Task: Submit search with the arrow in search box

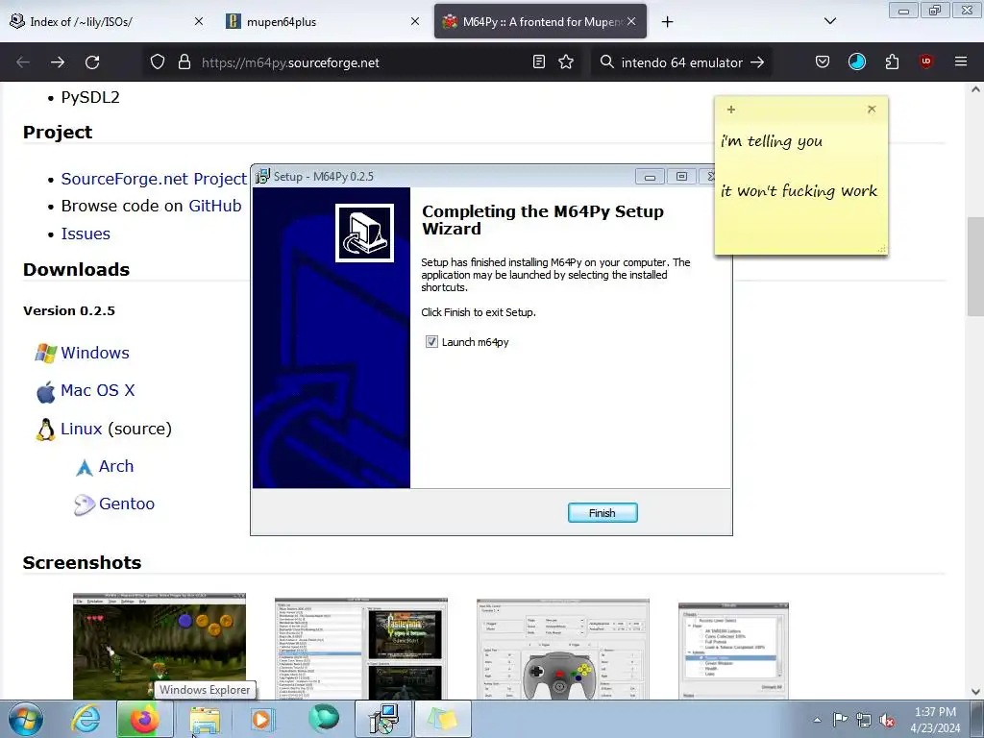Action: [x=757, y=62]
